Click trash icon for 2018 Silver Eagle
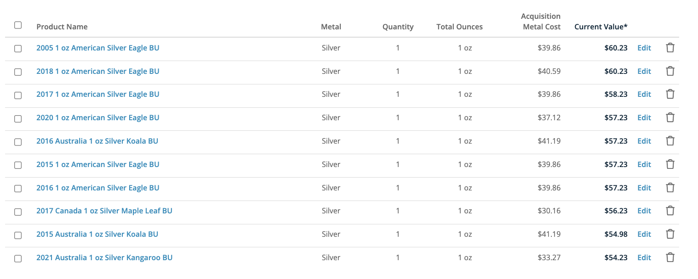Screen dimensions: 698x279 click(x=670, y=71)
